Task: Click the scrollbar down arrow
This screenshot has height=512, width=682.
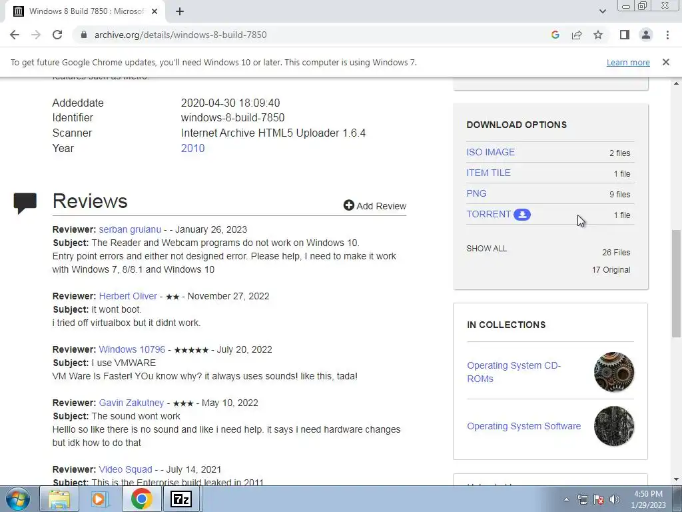Action: 676,479
